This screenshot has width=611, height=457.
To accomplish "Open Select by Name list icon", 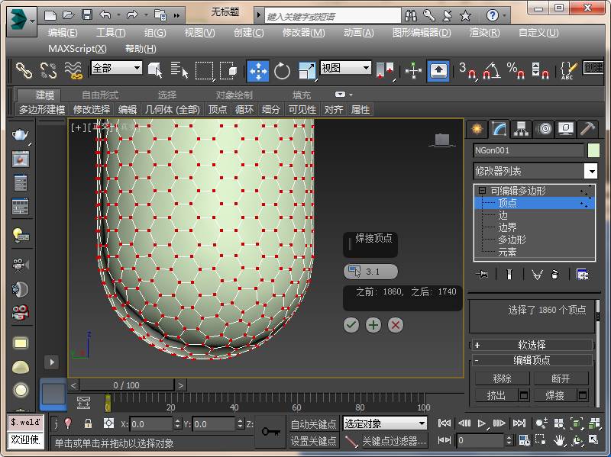I will [x=179, y=70].
